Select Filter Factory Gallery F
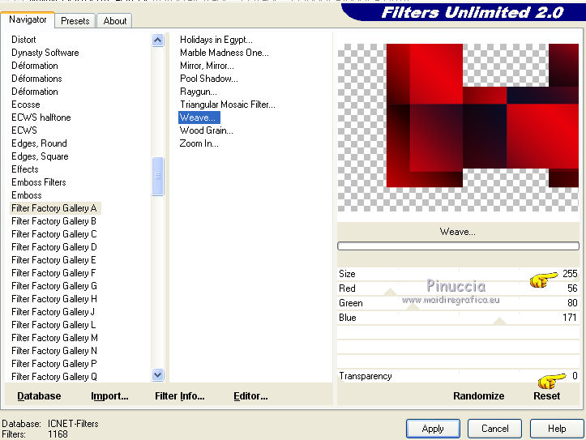586x440 pixels. [53, 273]
